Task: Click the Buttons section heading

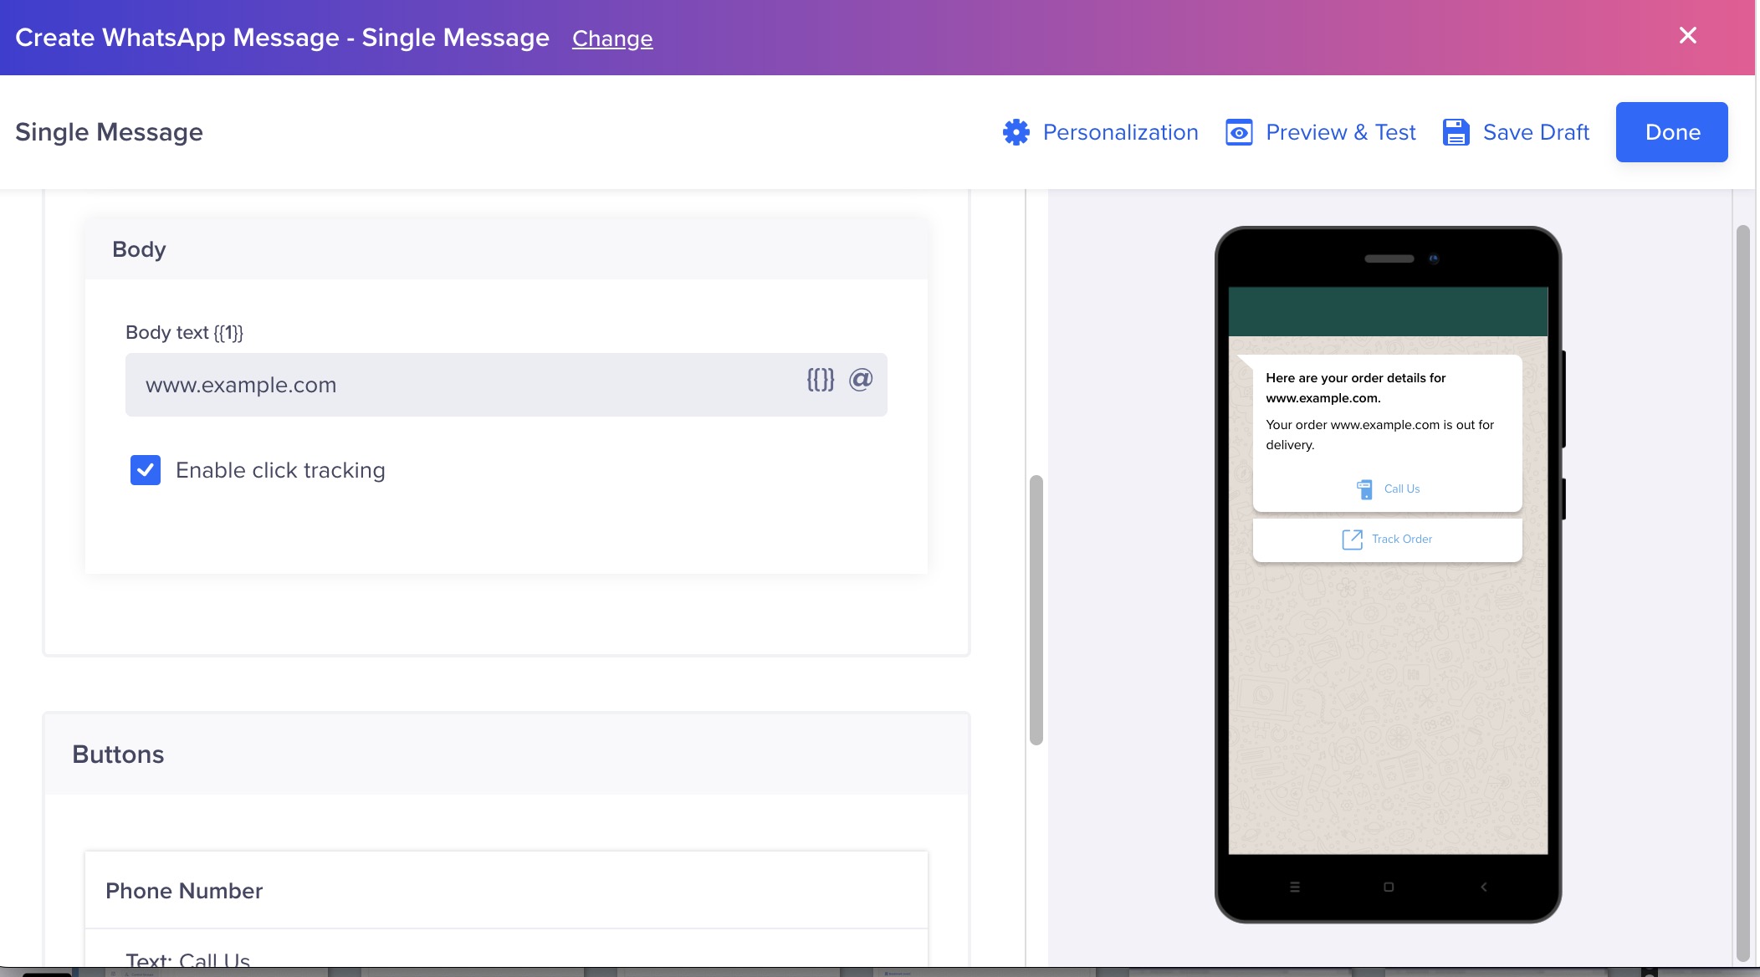Action: (x=118, y=754)
